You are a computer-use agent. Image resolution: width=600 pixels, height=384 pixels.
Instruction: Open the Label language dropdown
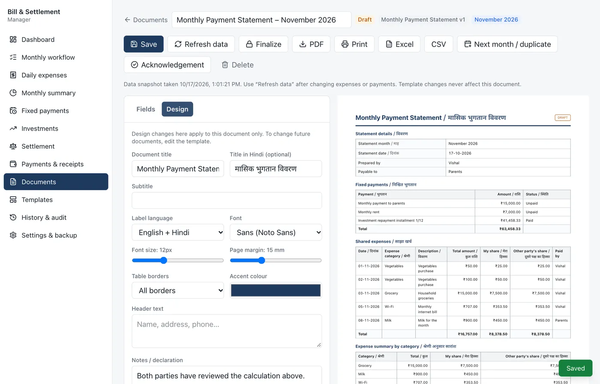pos(178,232)
